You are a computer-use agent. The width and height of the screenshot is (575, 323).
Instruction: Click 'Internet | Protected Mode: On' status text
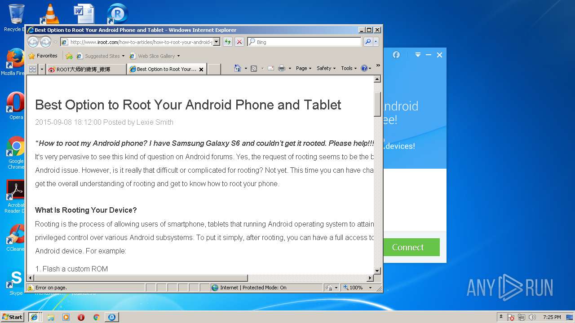pyautogui.click(x=253, y=288)
